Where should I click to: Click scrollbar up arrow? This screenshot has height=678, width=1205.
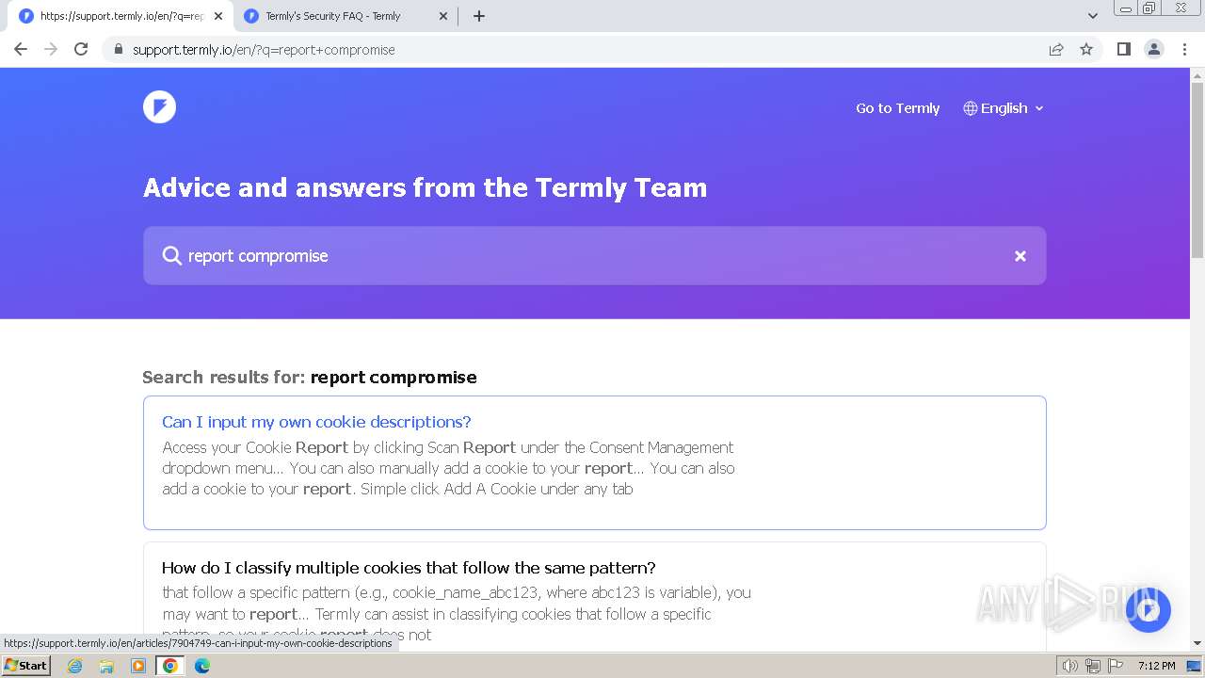pos(1197,75)
